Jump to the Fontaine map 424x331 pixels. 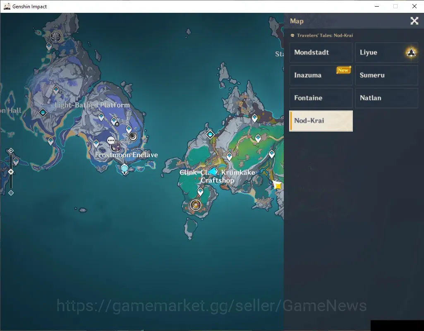321,98
